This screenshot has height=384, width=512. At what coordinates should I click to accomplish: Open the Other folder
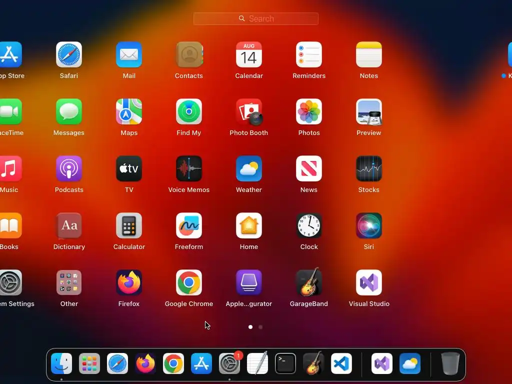pyautogui.click(x=69, y=282)
